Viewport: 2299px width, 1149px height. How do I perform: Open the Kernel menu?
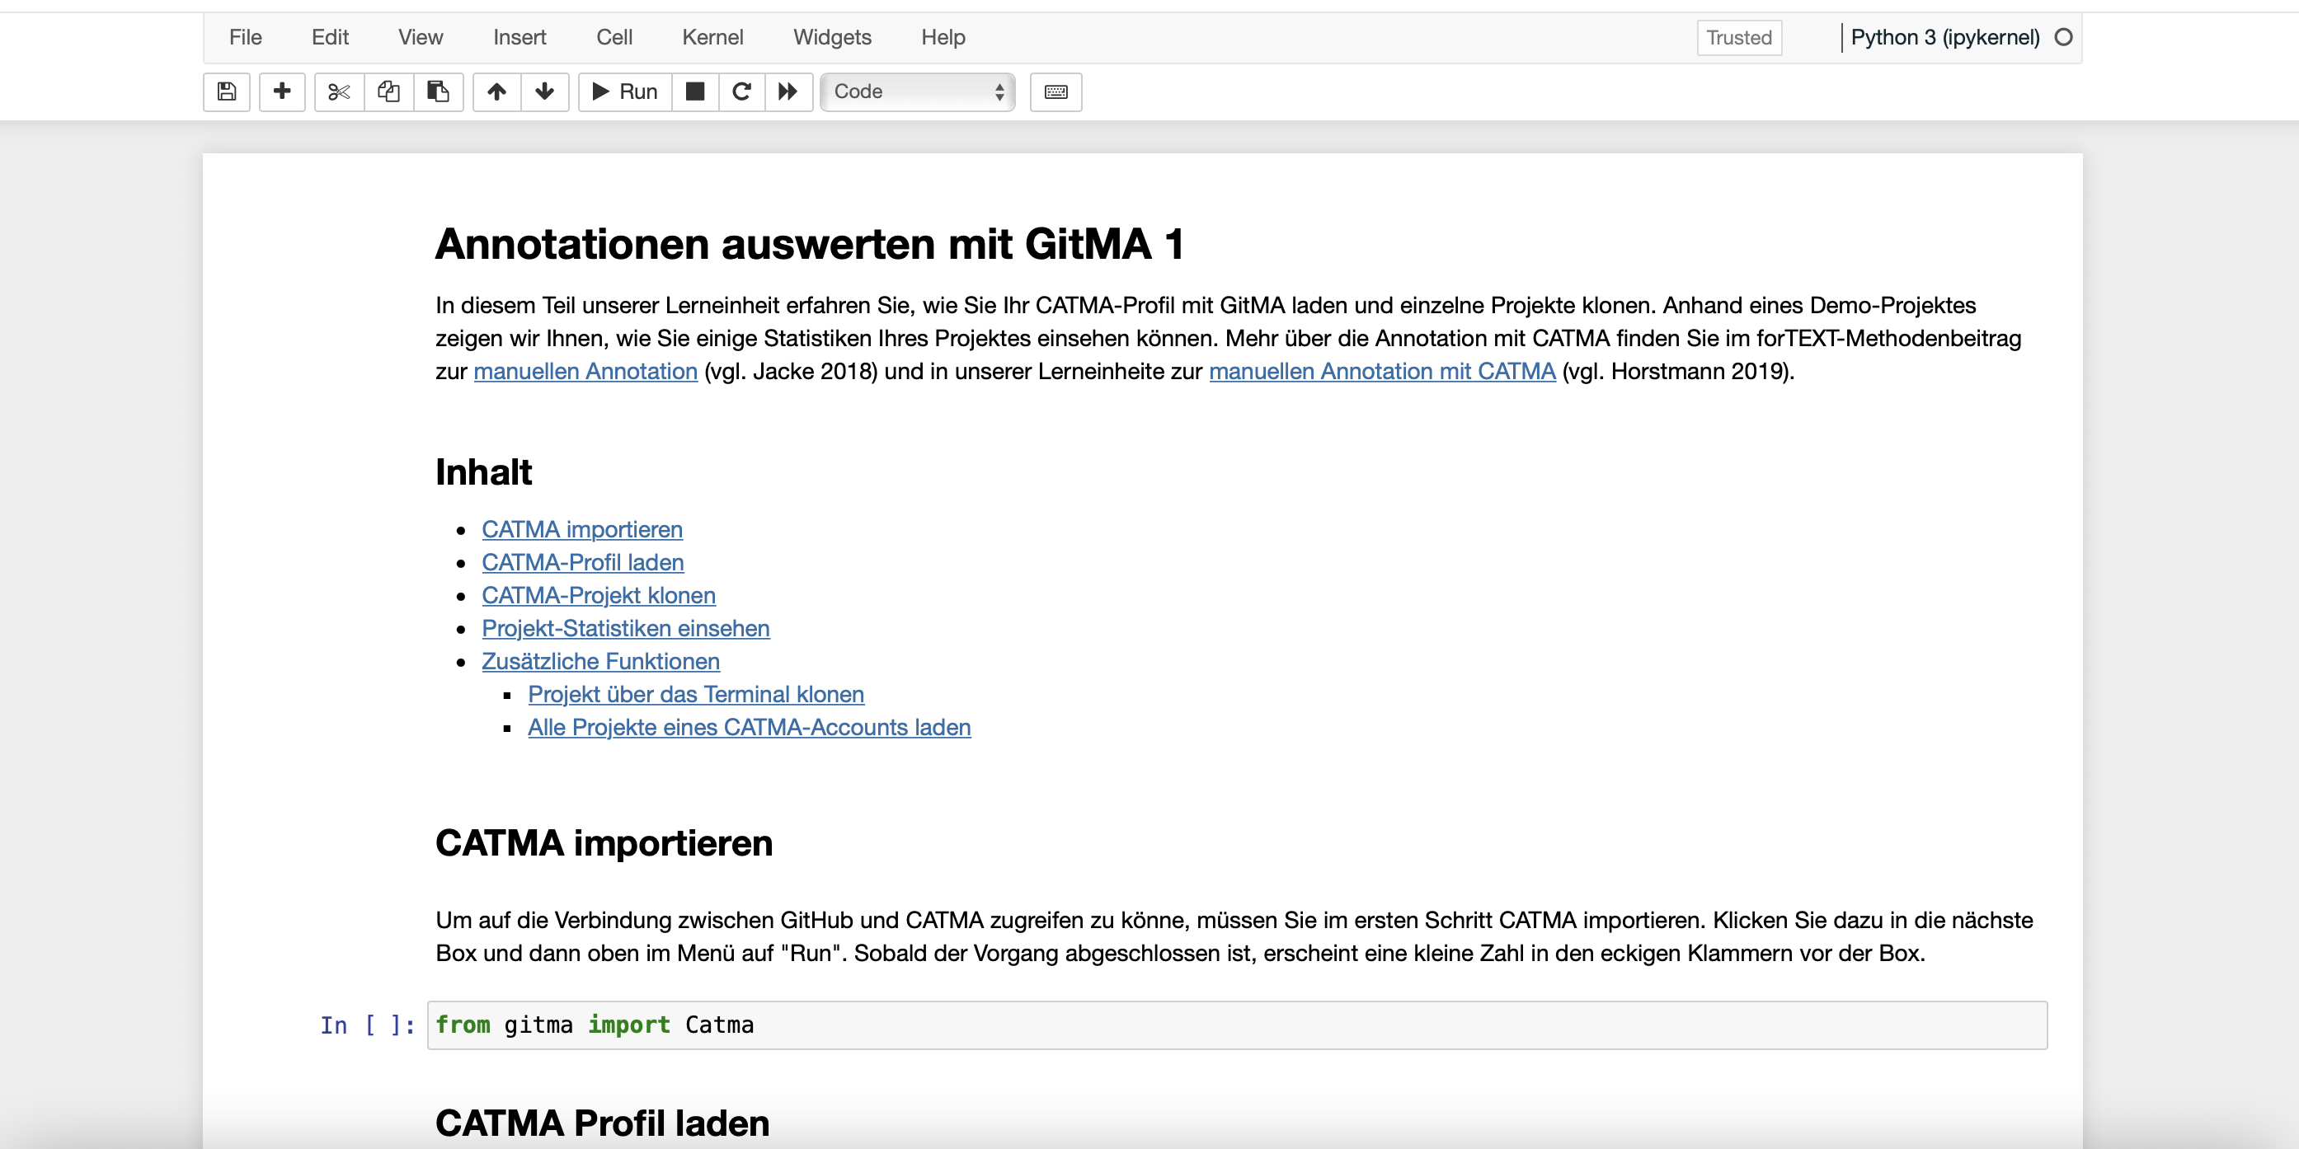click(712, 37)
